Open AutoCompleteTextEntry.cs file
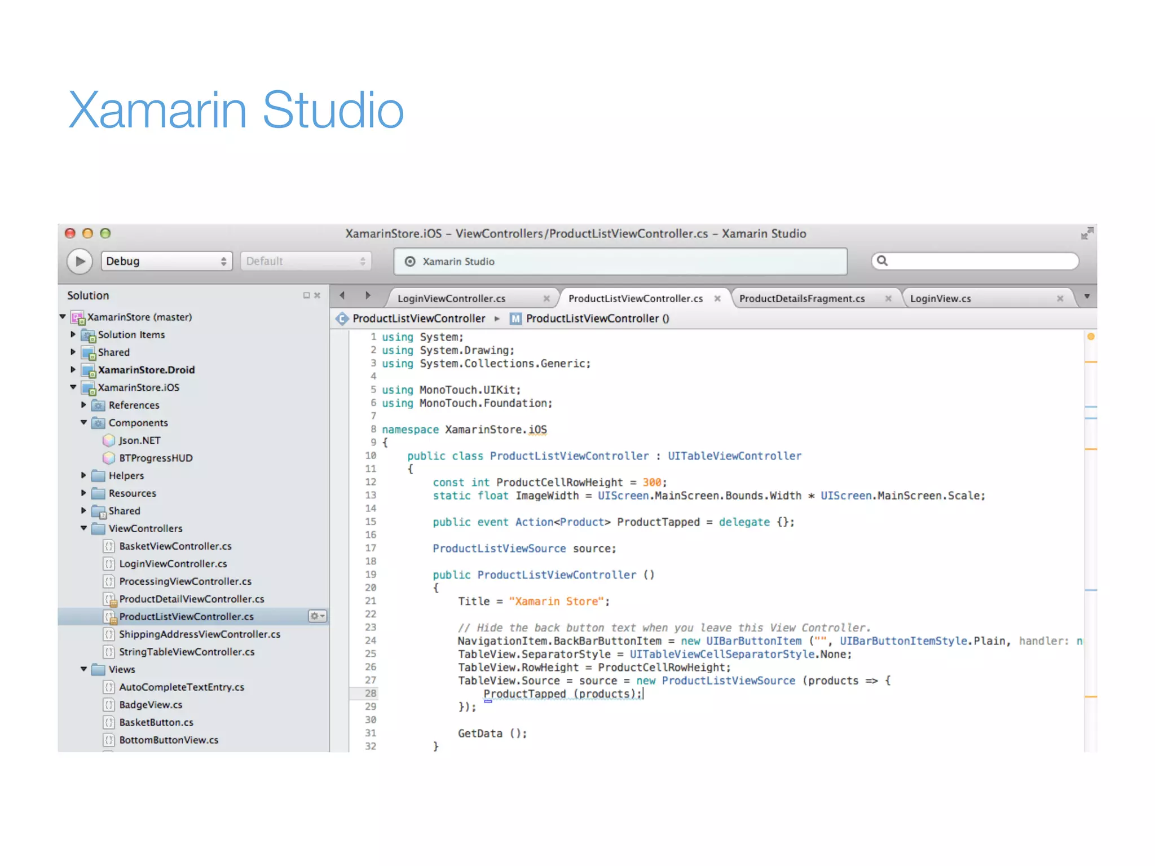 pos(182,687)
